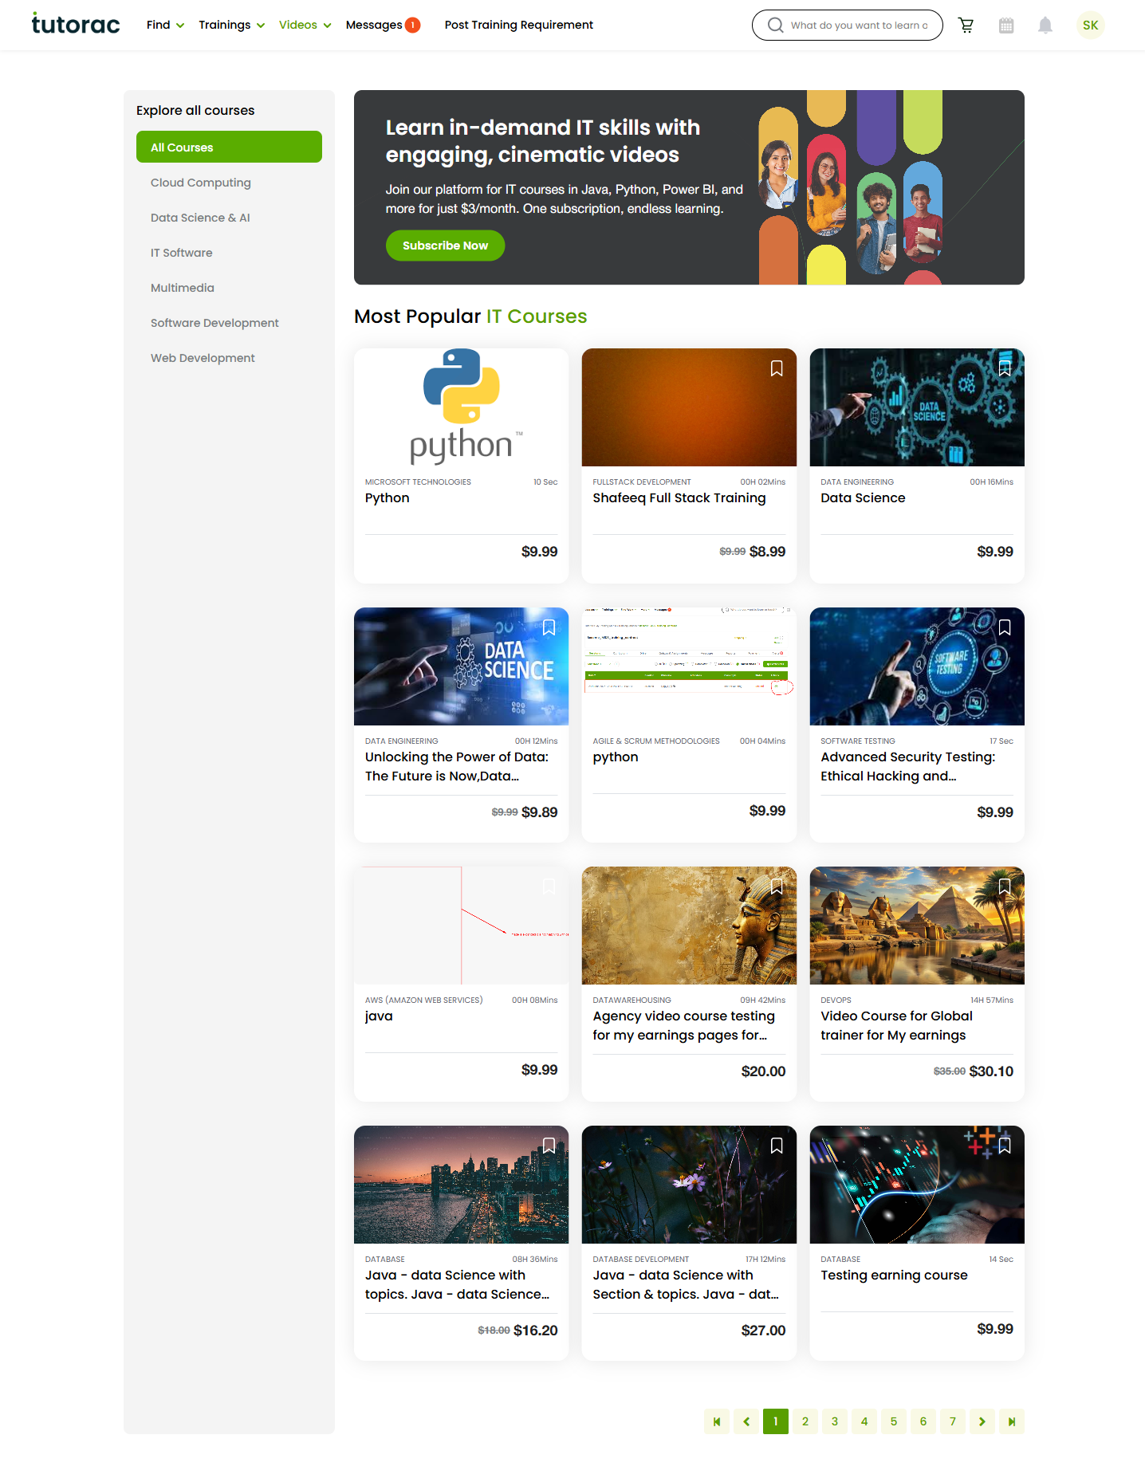This screenshot has height=1482, width=1145.
Task: Open the calendar icon in header
Action: click(x=1006, y=26)
